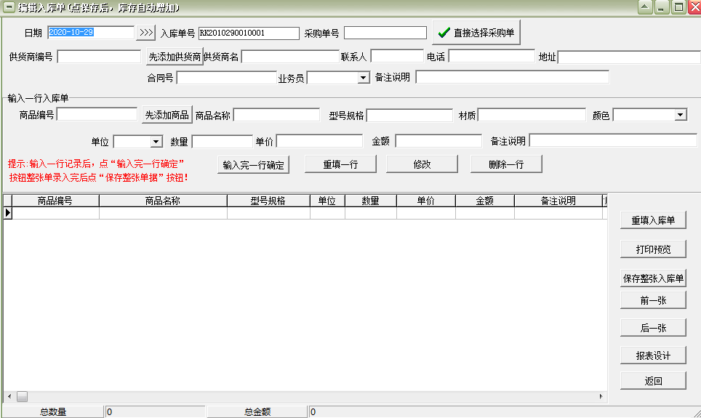Click the >>> date picker button
This screenshot has width=701, height=418.
(x=146, y=33)
